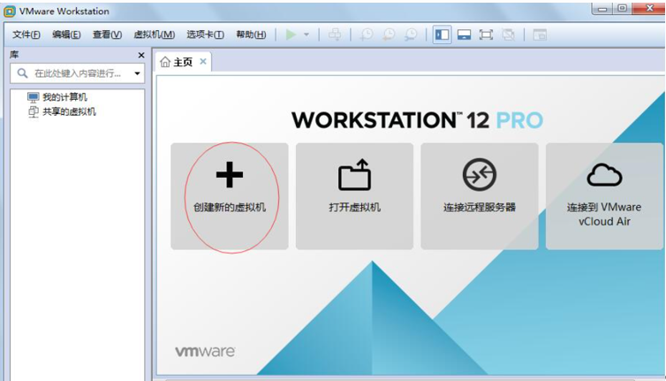This screenshot has height=381, width=666.
Task: Enter full screen mode icon
Action: pos(486,34)
